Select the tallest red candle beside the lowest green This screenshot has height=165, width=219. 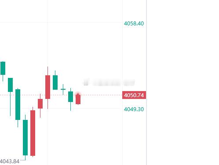(33, 133)
